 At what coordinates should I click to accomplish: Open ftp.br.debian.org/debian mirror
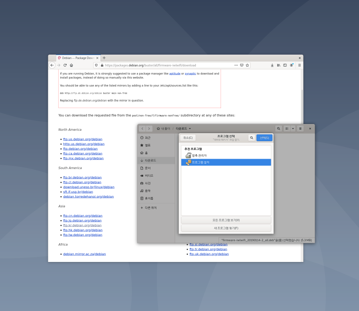[x=83, y=177]
